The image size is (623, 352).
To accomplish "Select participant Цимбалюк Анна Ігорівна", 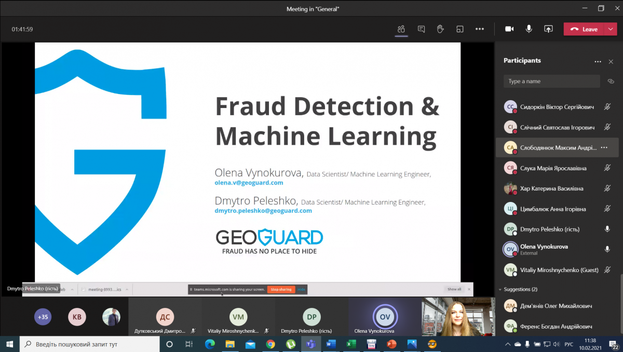I will click(x=557, y=209).
